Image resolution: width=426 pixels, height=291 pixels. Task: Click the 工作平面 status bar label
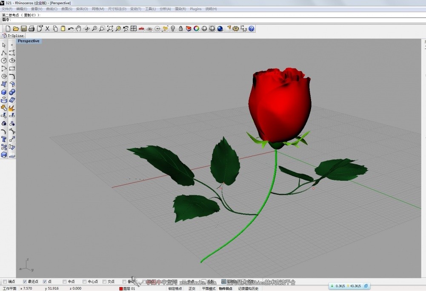tap(9, 288)
